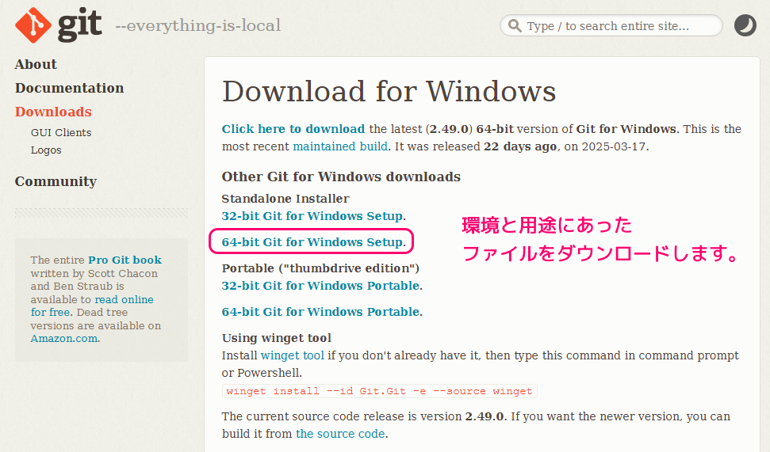Open the Downloads section

click(53, 112)
